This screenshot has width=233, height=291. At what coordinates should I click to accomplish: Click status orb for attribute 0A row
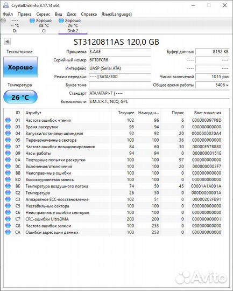point(8,160)
